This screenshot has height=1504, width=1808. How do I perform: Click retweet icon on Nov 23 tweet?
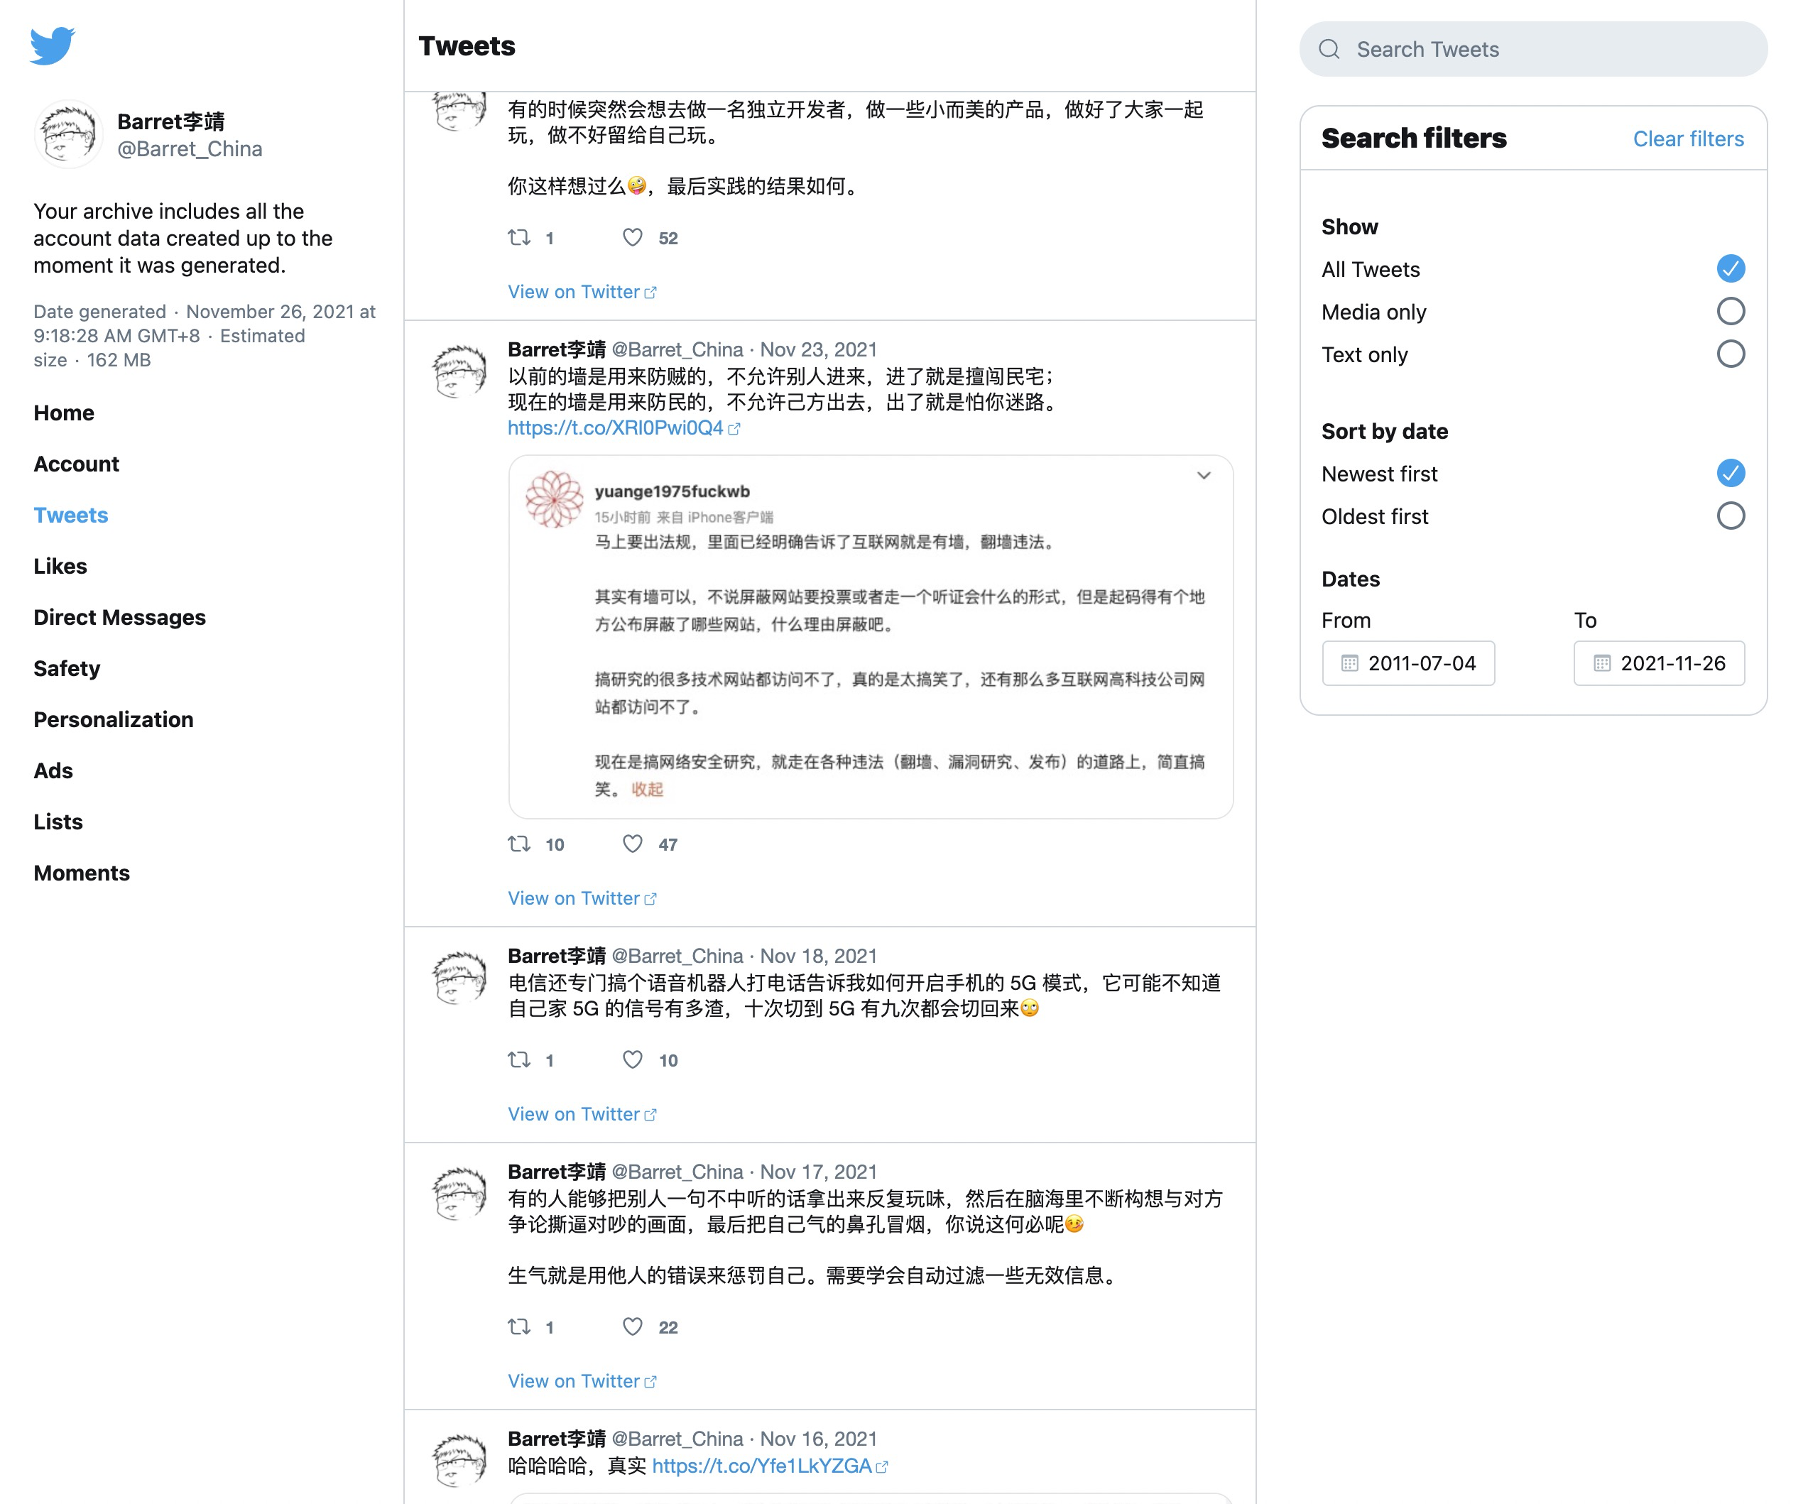click(x=519, y=844)
